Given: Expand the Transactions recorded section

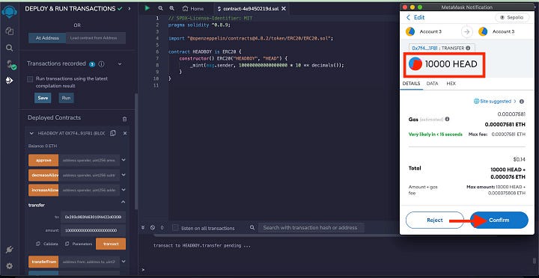Looking at the screenshot, I should pos(120,64).
